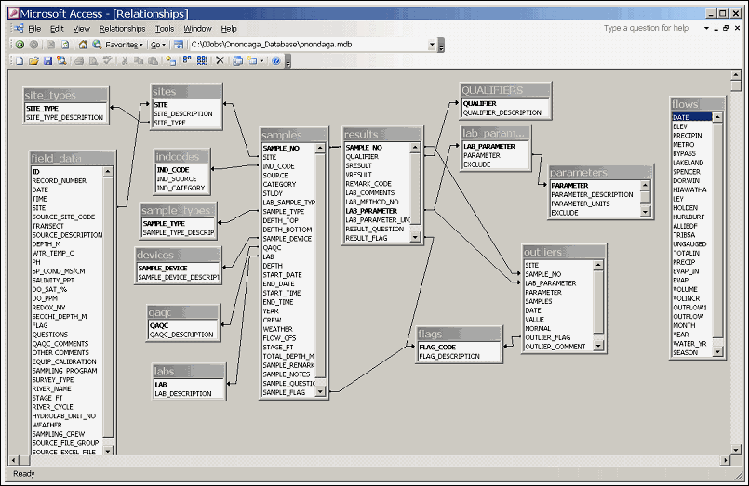This screenshot has height=486, width=749.
Task: Open the Go dropdown
Action: pos(157,45)
